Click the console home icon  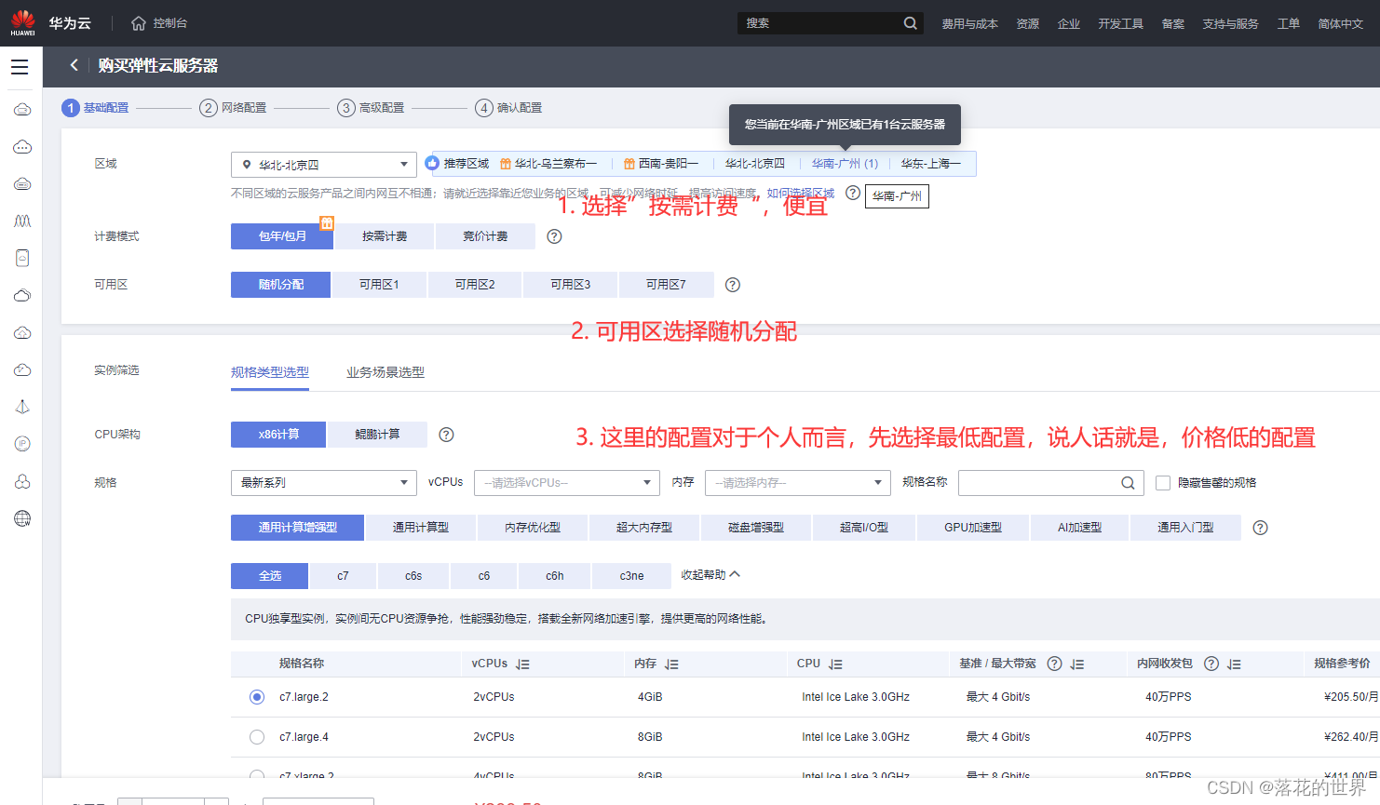tap(139, 23)
